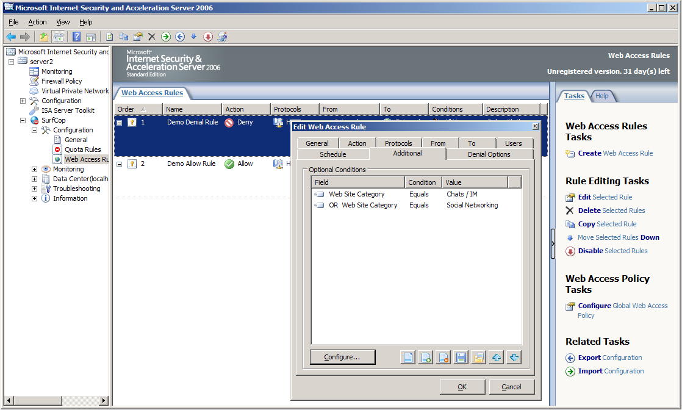This screenshot has width=682, height=410.
Task: Click the New condition page icon in dialog
Action: click(x=407, y=358)
